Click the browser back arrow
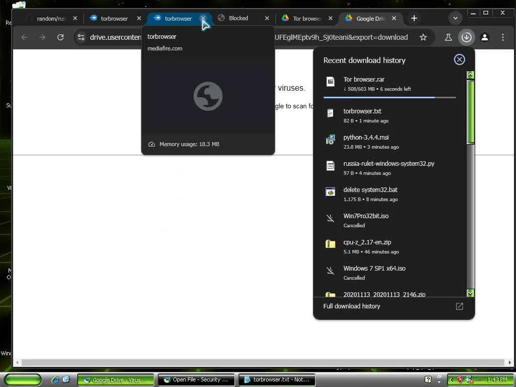Screen dimensions: 516x387 click(x=24, y=37)
